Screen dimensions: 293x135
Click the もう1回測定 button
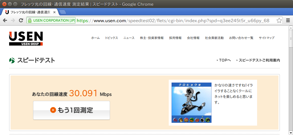coord(72,110)
